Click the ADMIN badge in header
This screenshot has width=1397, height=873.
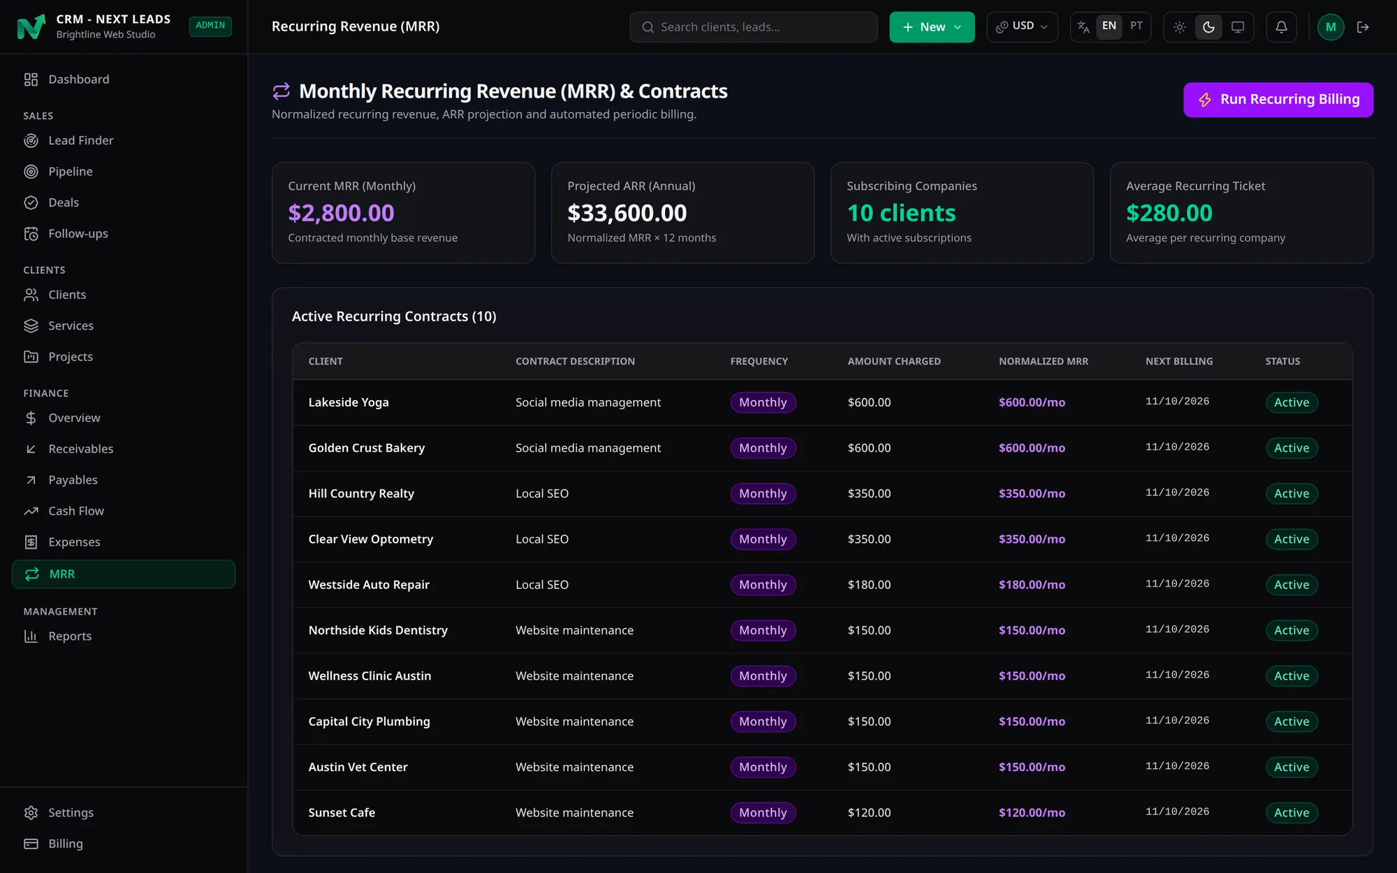210,26
